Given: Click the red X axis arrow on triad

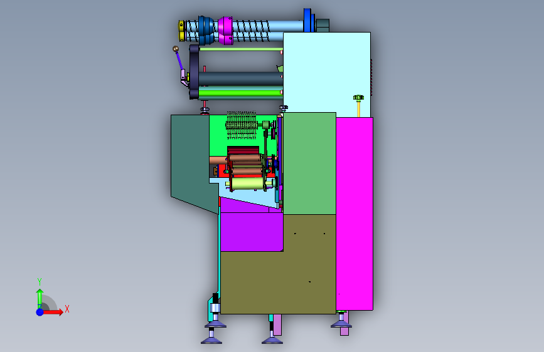Looking at the screenshot, I should coord(53,312).
